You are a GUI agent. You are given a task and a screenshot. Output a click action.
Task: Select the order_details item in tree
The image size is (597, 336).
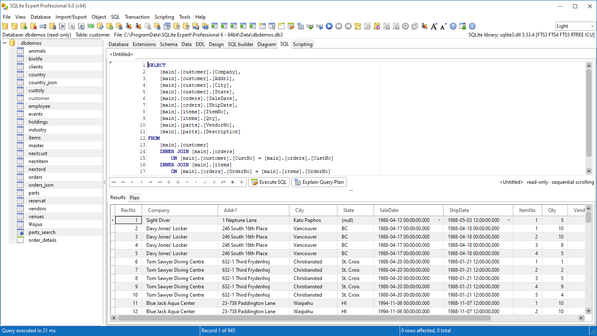[x=42, y=240]
